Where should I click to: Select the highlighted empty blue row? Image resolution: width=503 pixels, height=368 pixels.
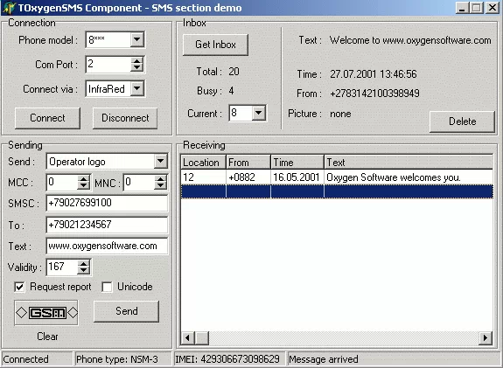337,191
